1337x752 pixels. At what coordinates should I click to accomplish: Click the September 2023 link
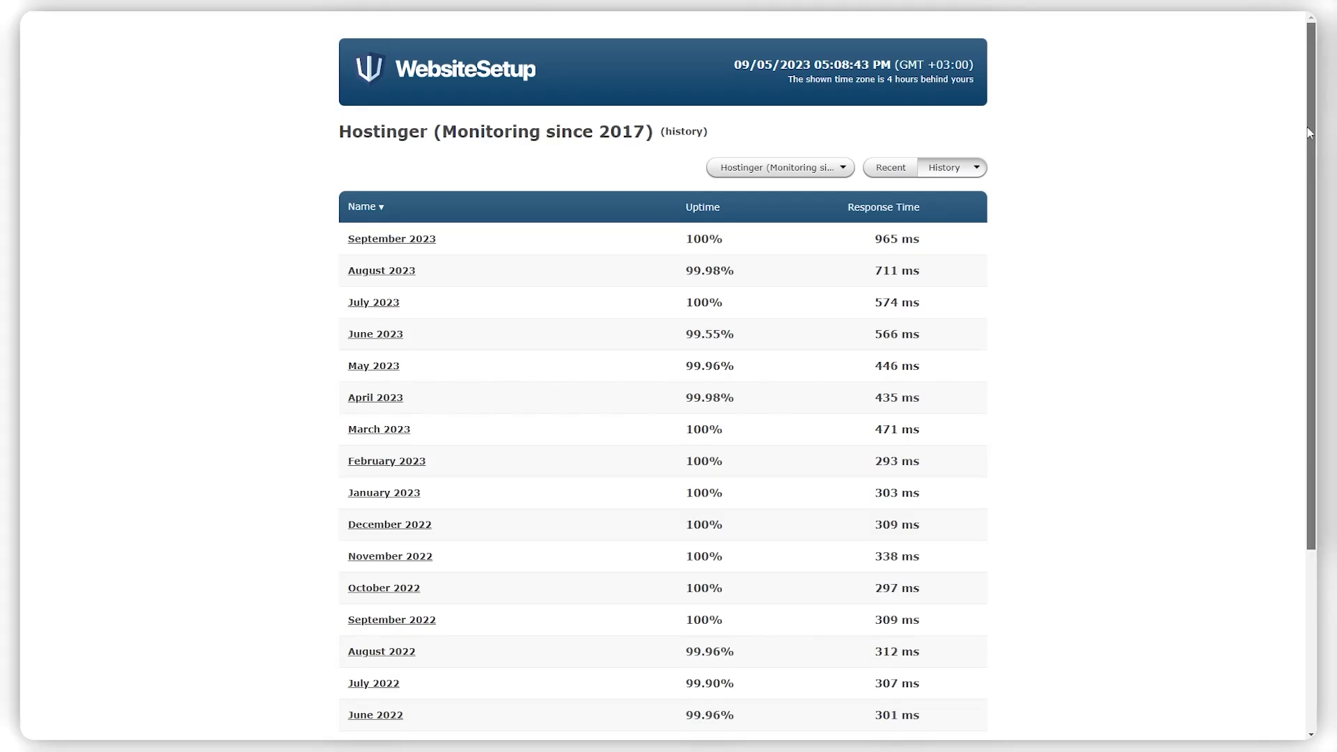coord(391,238)
